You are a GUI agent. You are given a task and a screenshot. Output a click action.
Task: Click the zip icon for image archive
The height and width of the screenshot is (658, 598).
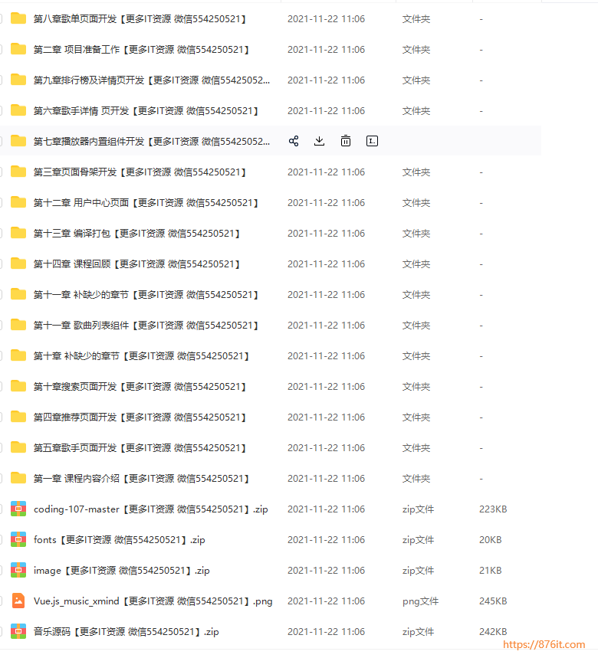pyautogui.click(x=18, y=570)
